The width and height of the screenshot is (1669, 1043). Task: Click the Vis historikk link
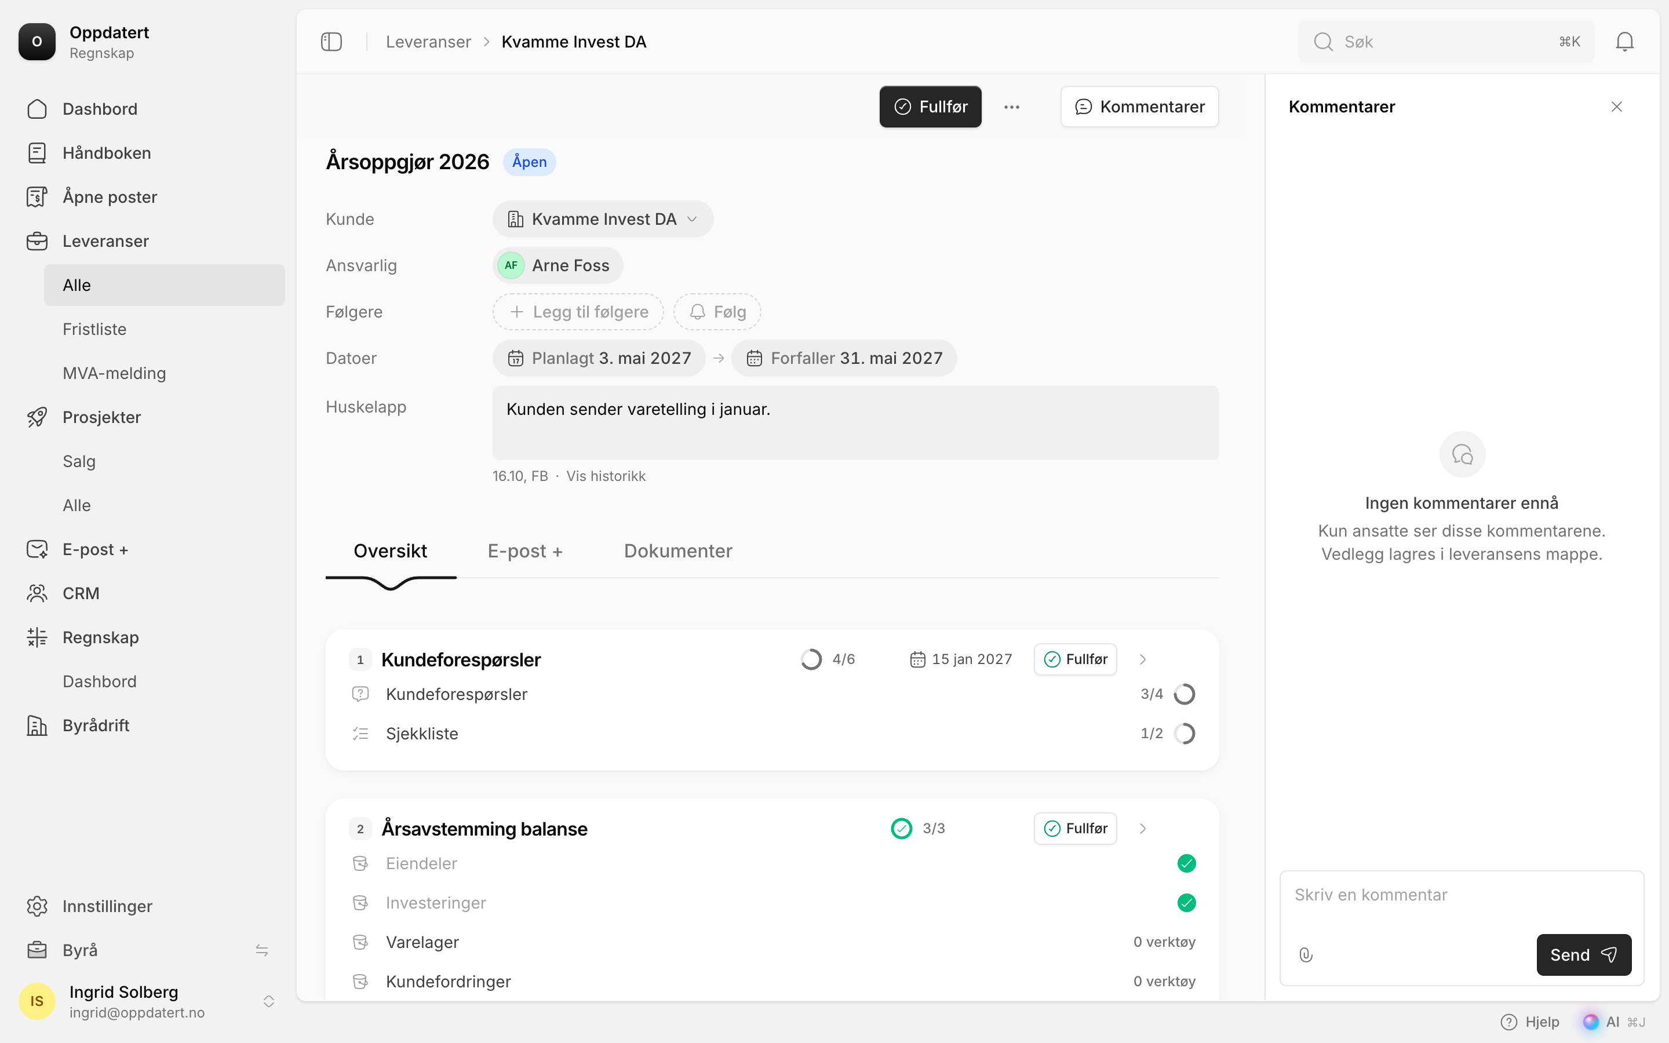click(606, 476)
